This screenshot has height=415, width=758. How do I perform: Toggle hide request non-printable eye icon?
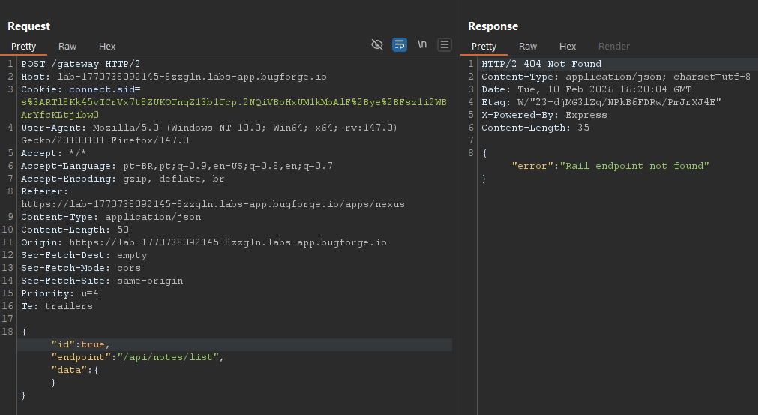click(377, 44)
